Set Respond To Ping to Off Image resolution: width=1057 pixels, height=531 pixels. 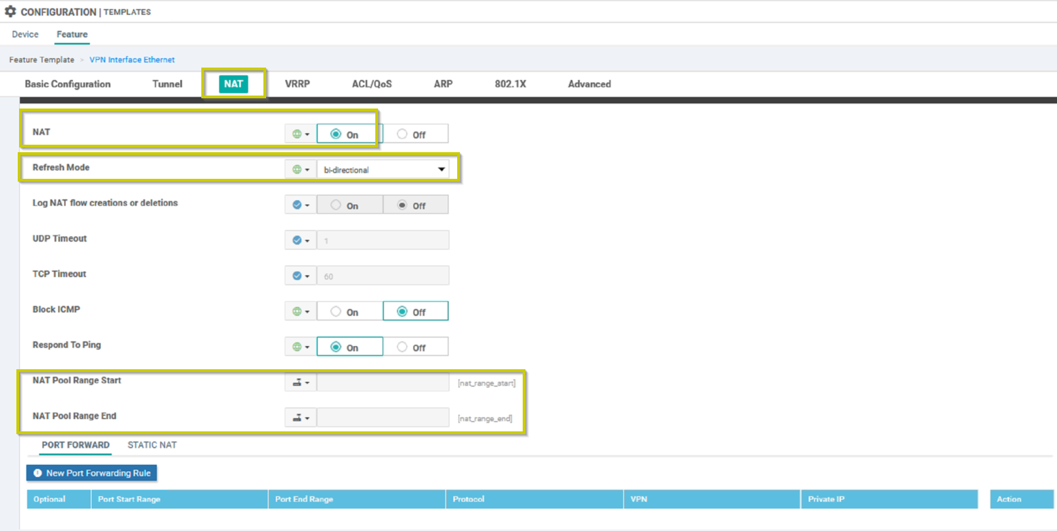click(415, 347)
